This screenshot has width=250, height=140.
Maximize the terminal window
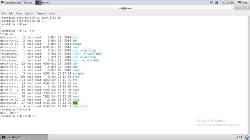point(242,8)
